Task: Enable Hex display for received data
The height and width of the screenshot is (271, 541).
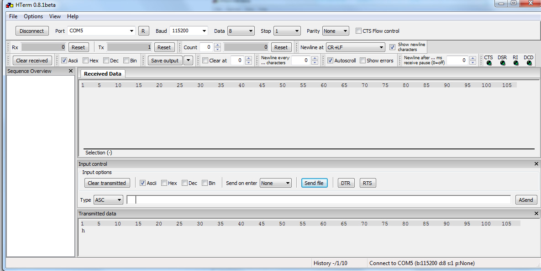Action: (85, 61)
